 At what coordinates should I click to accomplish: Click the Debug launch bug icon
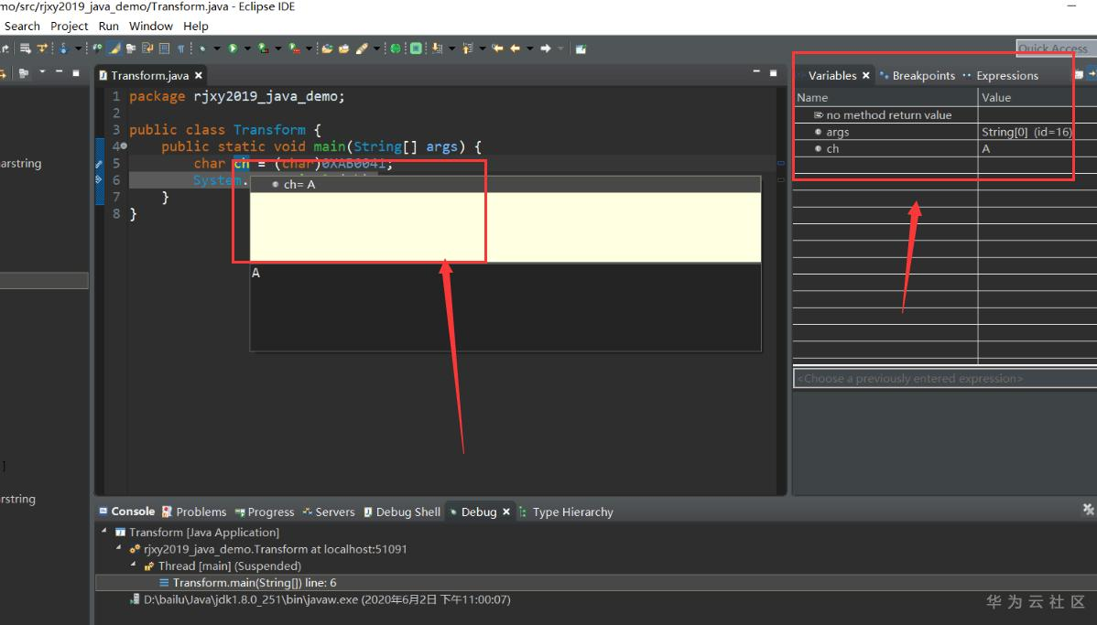point(203,48)
